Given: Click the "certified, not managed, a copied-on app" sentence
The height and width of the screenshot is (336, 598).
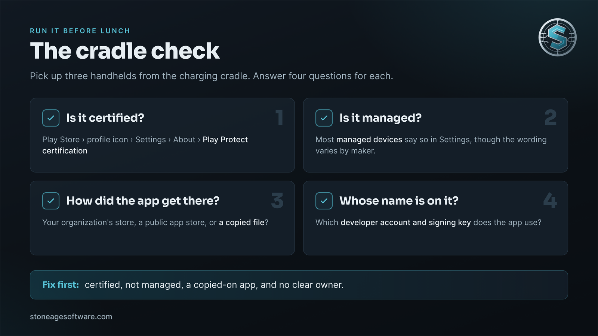Looking at the screenshot, I should [214, 285].
